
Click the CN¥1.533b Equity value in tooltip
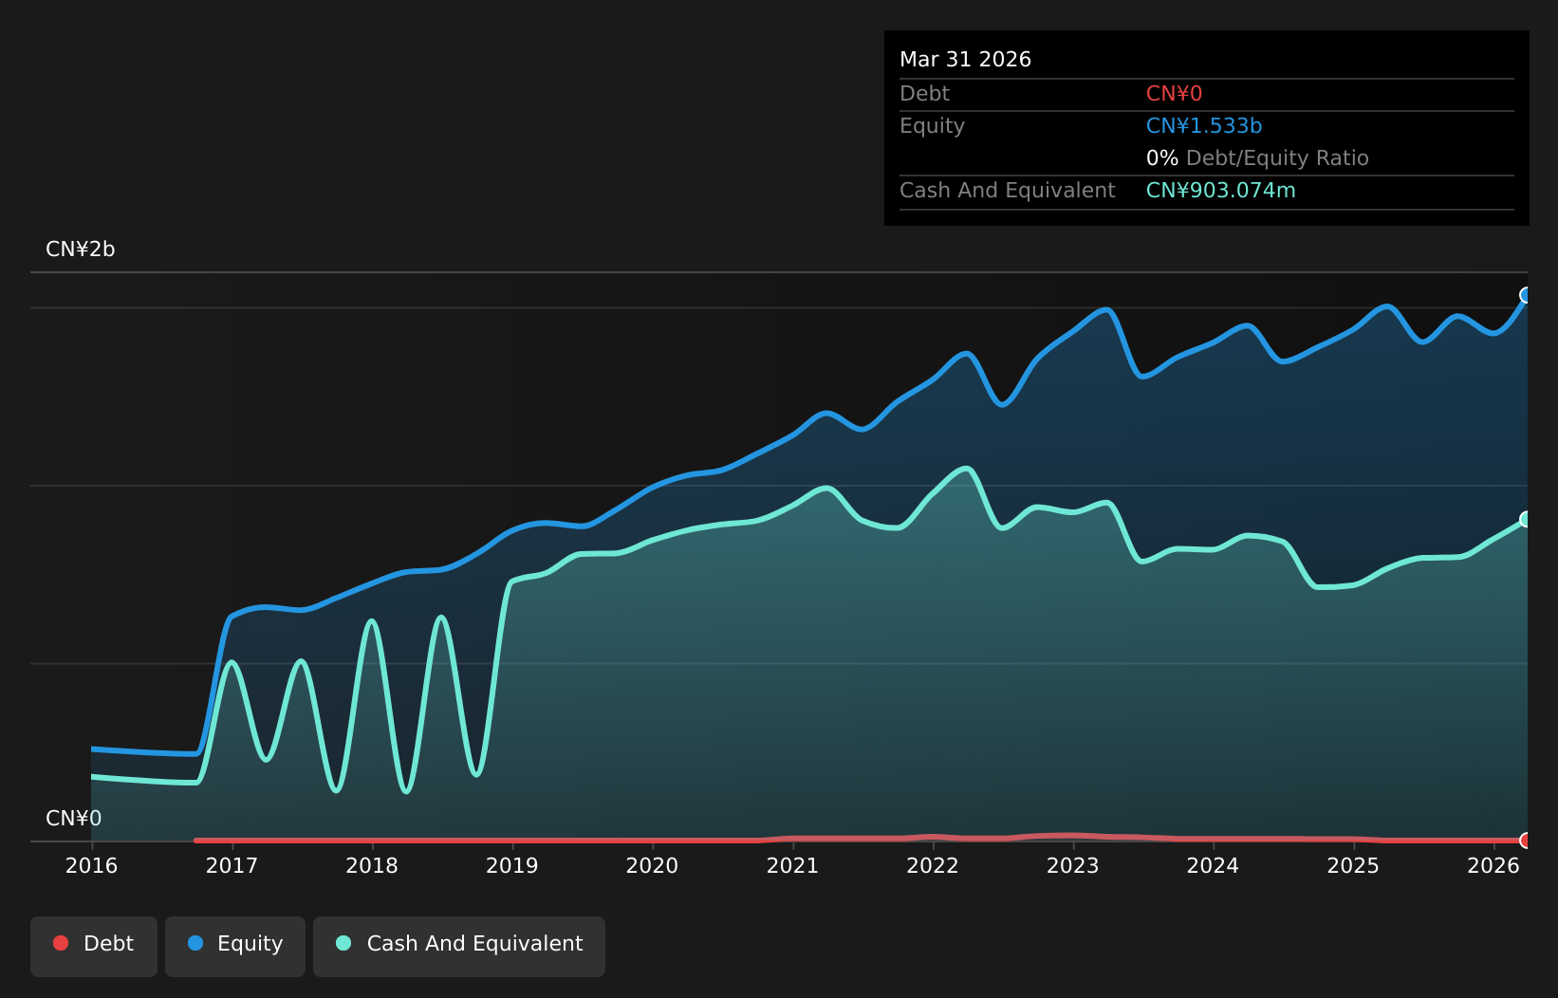click(x=1204, y=126)
